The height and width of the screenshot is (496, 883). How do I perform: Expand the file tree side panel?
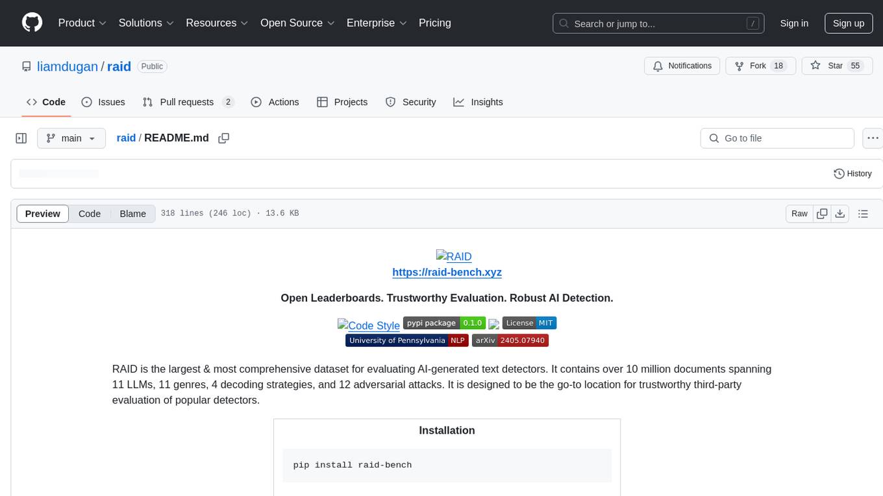(x=21, y=138)
